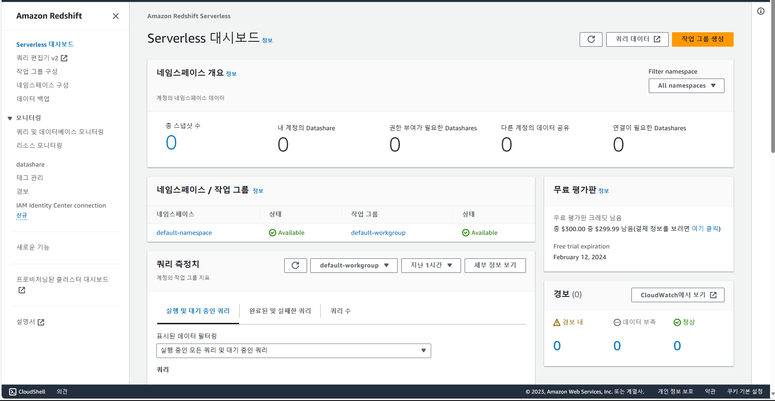This screenshot has width=775, height=401.
Task: Open the All namespaces filter dropdown
Action: (x=686, y=86)
